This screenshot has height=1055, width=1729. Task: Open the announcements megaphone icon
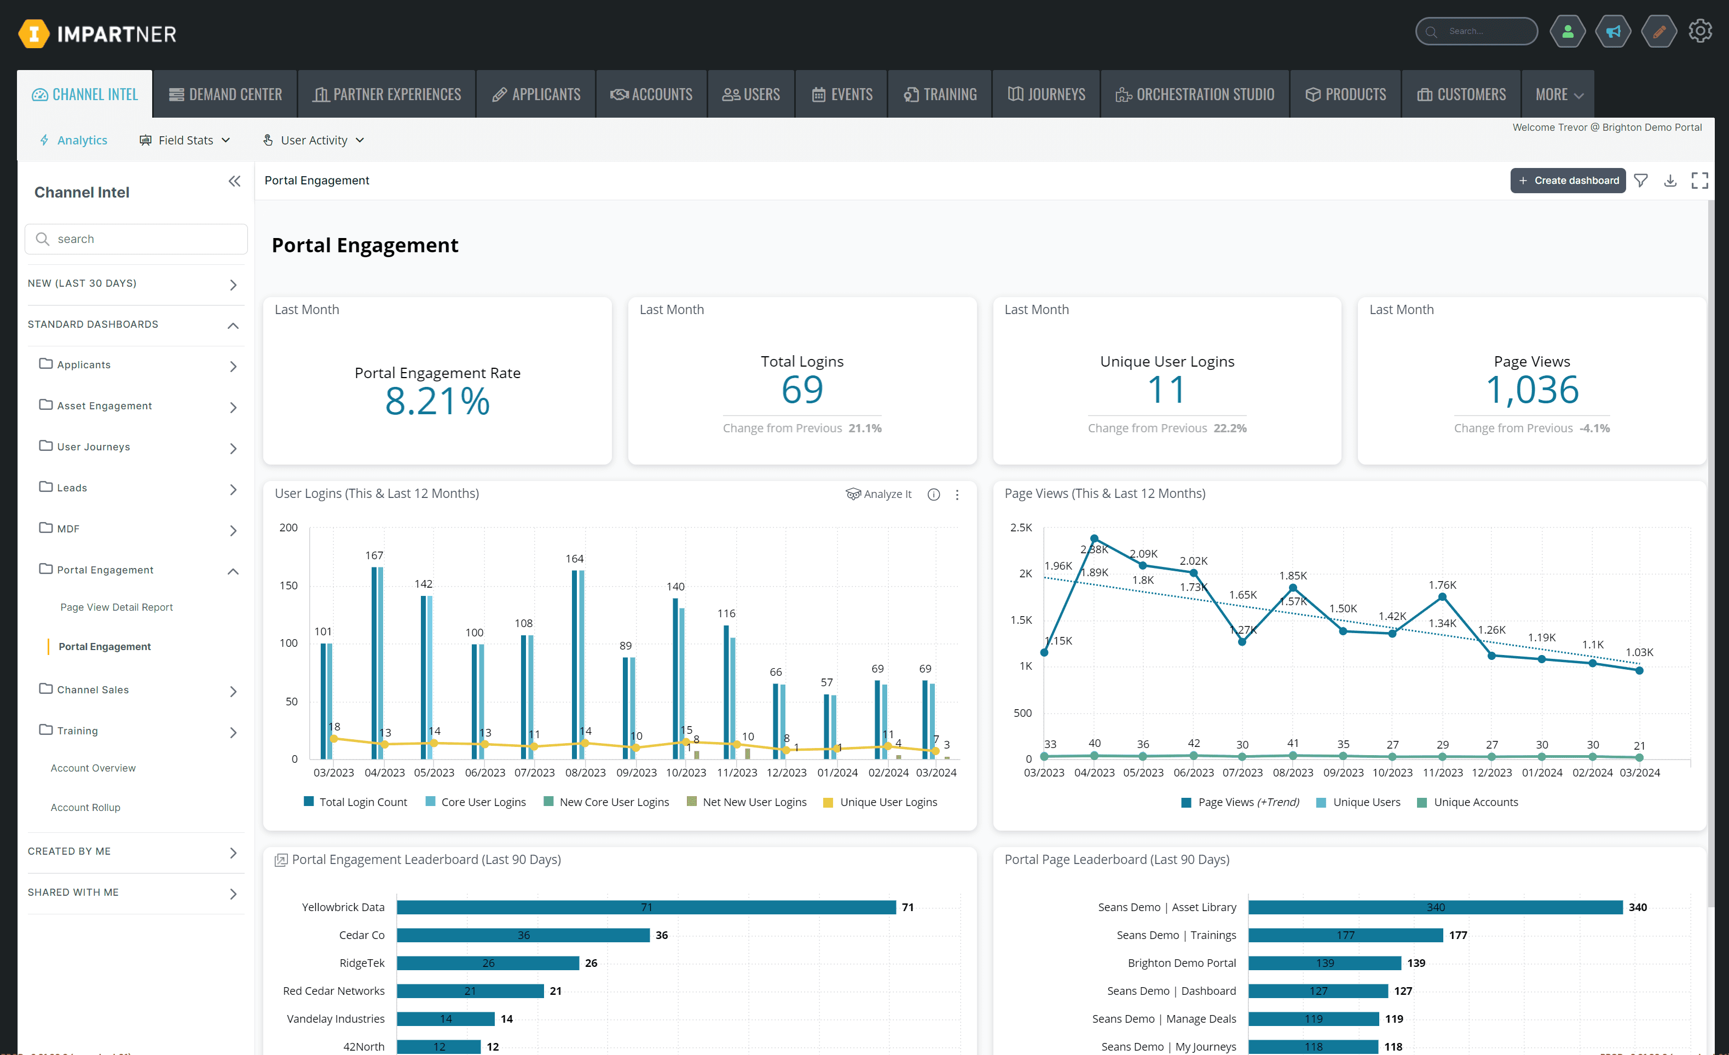pos(1612,32)
